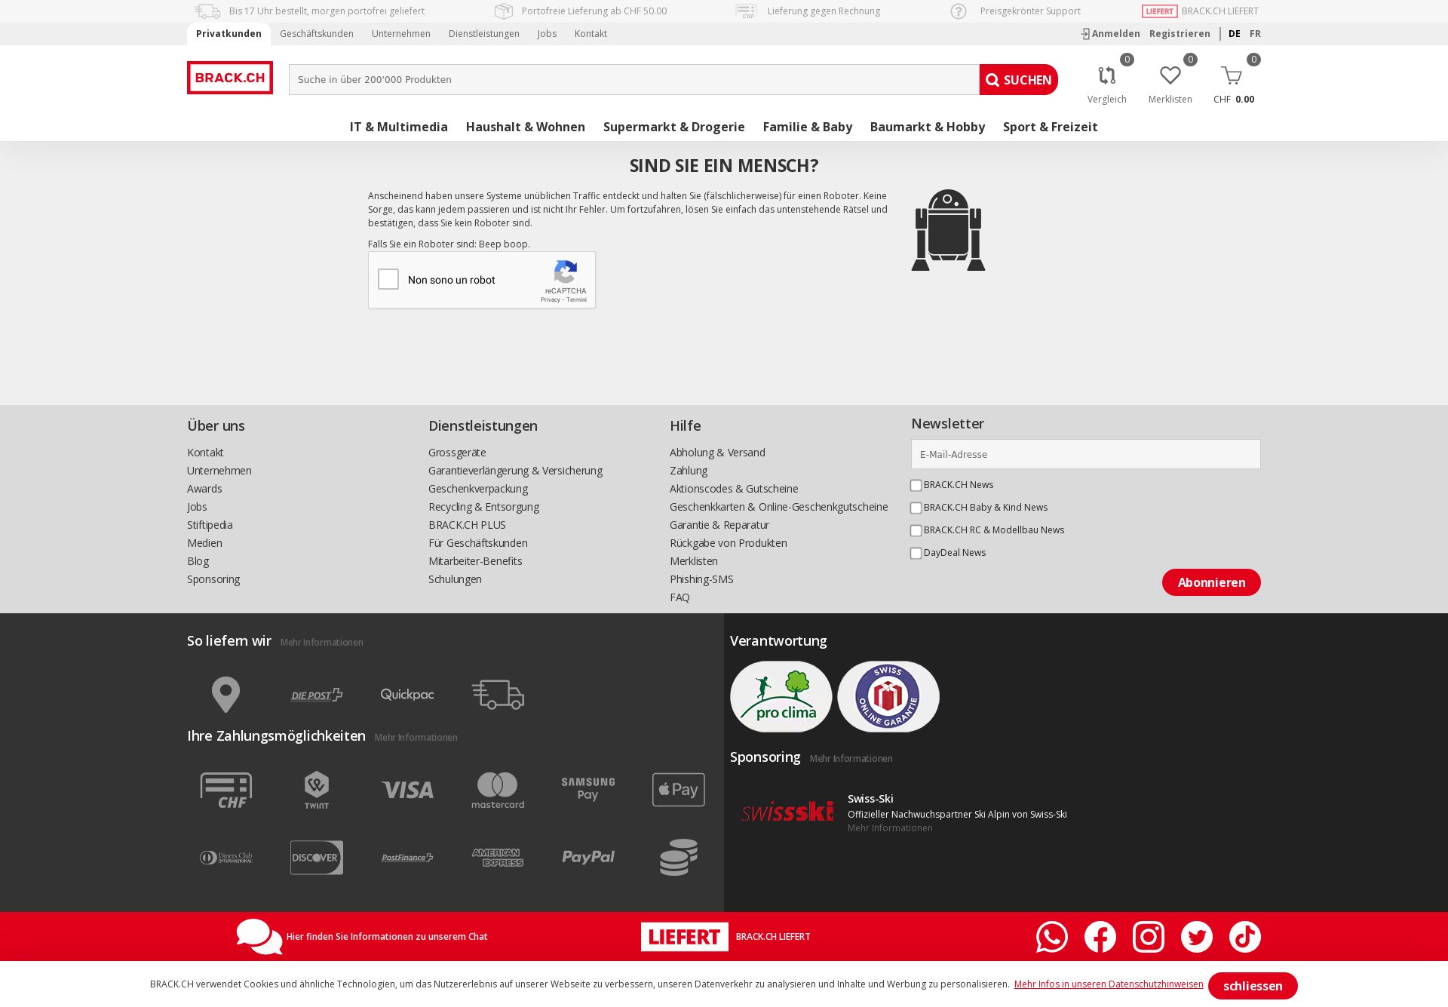Click the delivery truck icon under So liefern wir
This screenshot has height=1007, width=1448.
(498, 695)
